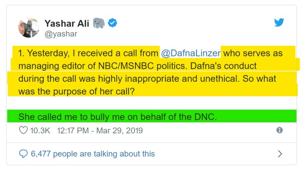Click the Twitter bird logo
Screen dimensions: 302x171
point(279,22)
